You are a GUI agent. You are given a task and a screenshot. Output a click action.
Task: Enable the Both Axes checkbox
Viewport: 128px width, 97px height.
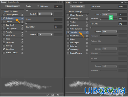38,6
